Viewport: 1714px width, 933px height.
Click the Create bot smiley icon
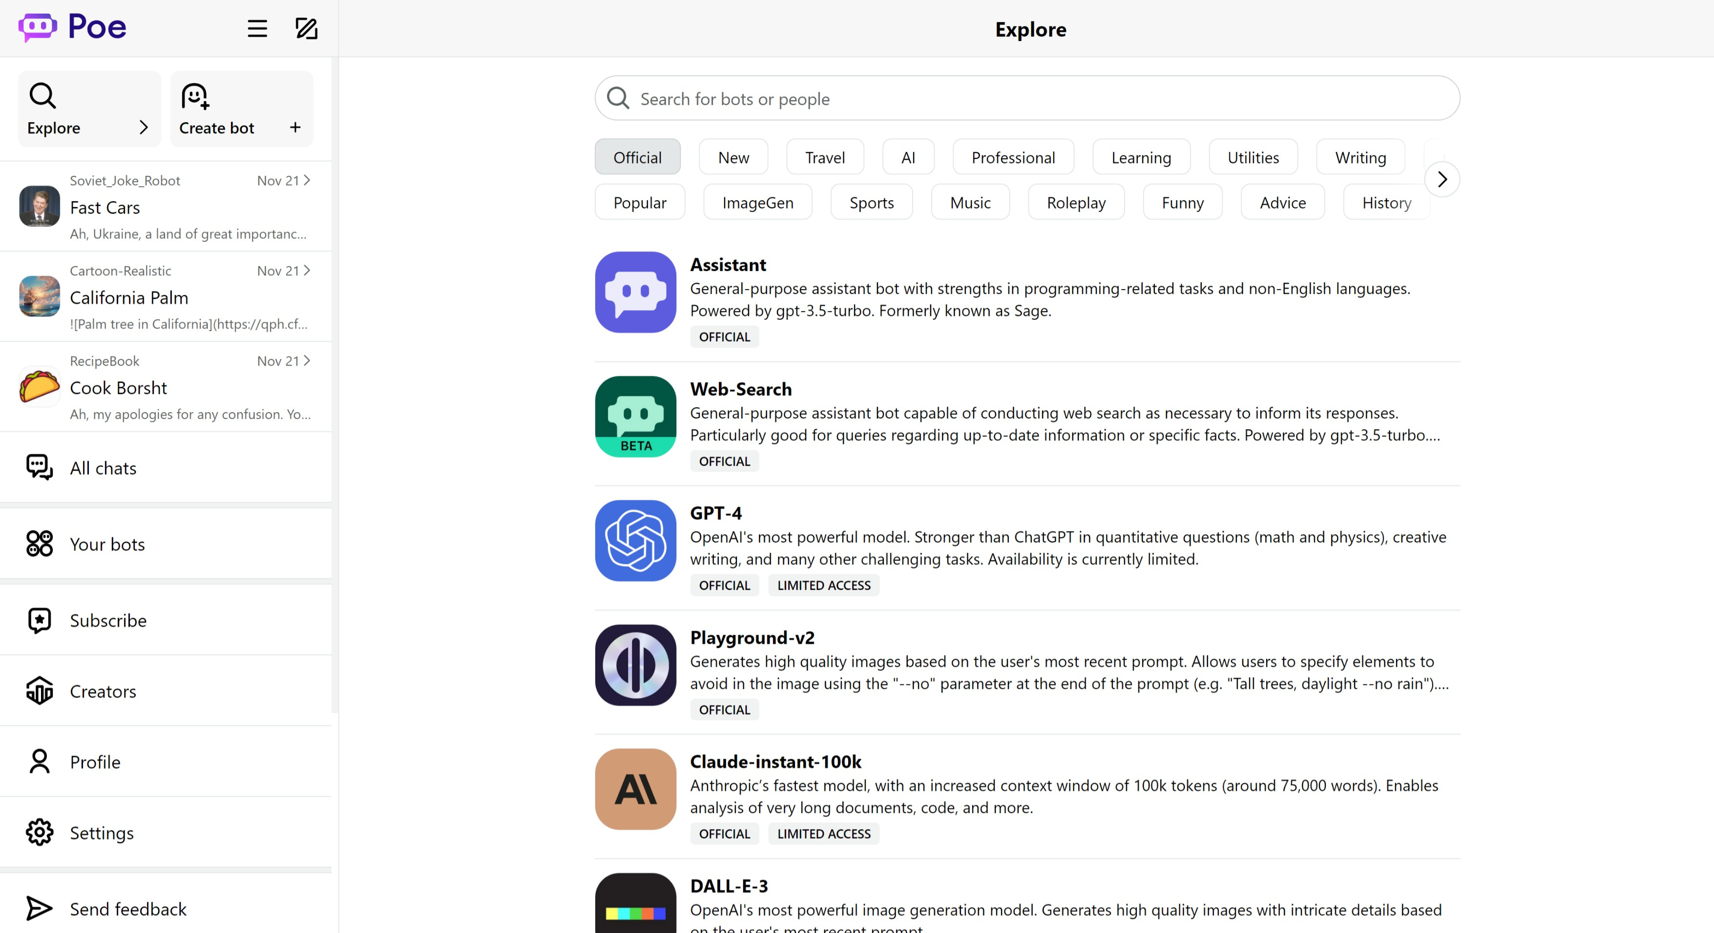[195, 97]
